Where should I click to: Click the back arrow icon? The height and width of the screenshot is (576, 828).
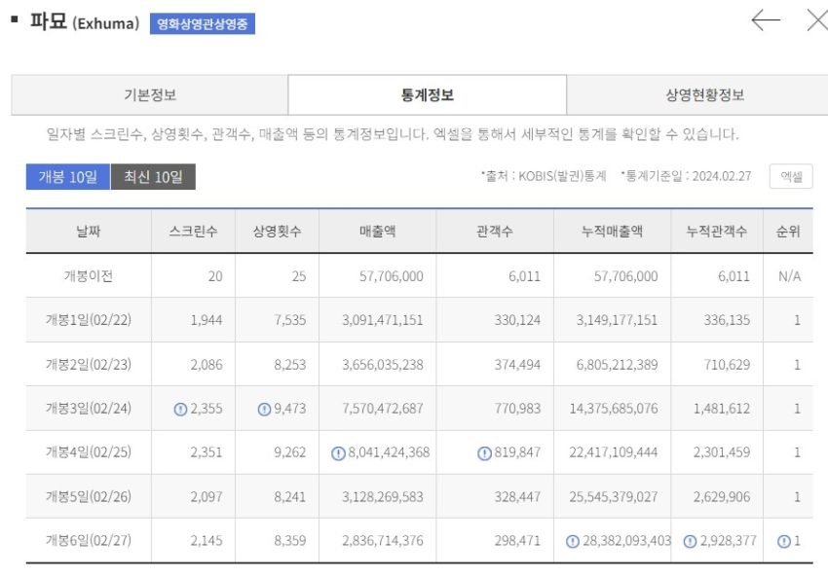coord(766,21)
